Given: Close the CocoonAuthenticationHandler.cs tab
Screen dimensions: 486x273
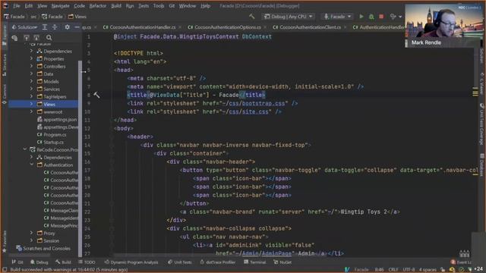Looking at the screenshot, I should coord(180,27).
